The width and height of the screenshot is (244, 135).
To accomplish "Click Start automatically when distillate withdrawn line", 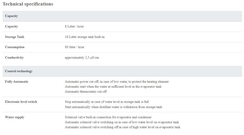I will (x=113, y=107).
